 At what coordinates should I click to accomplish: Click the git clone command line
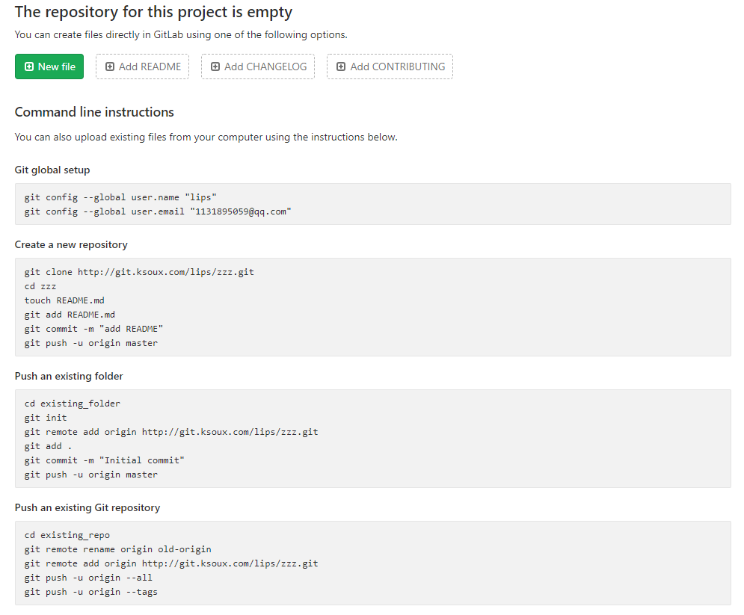139,272
